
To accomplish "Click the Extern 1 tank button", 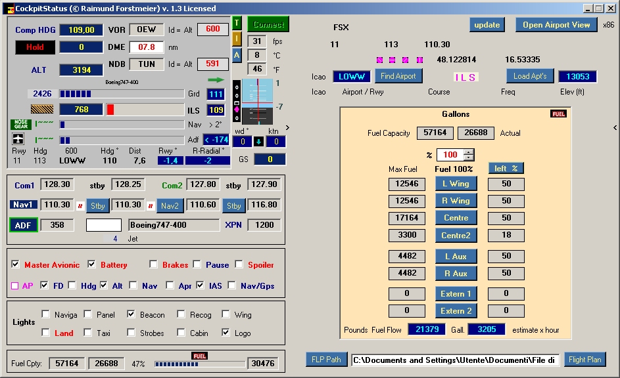I will (x=456, y=294).
